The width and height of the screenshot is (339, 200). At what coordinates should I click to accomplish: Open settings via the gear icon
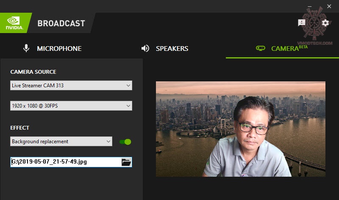(325, 23)
